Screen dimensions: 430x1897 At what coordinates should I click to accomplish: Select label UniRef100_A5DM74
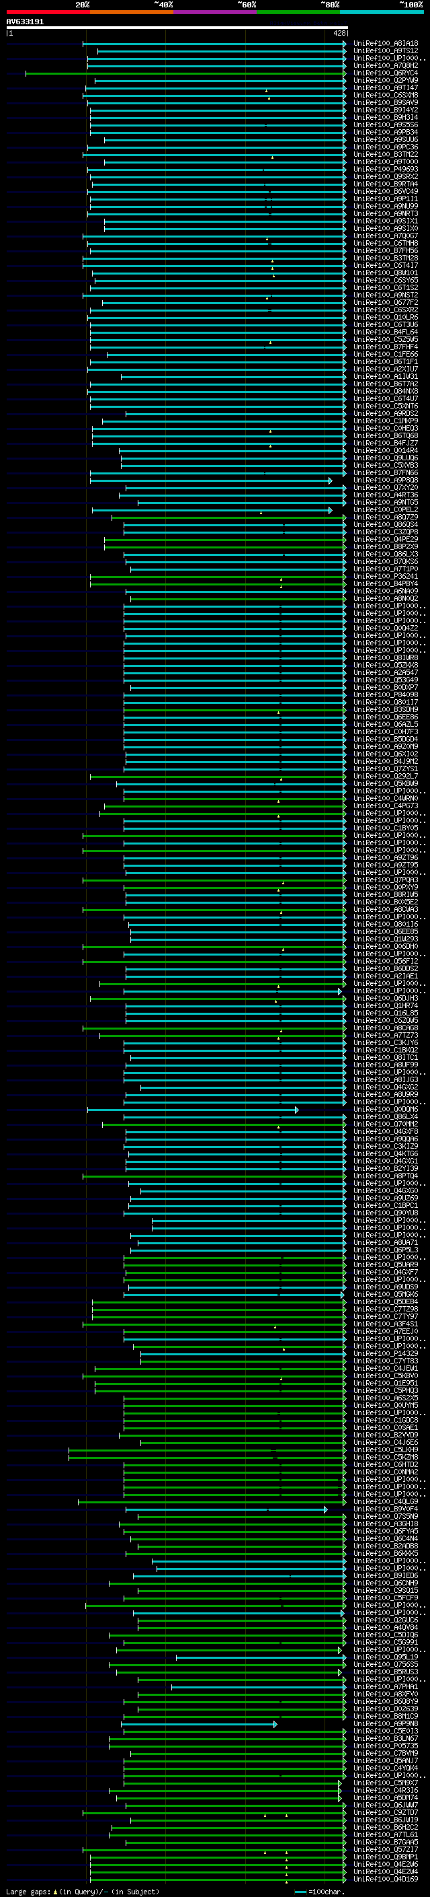point(386,1797)
